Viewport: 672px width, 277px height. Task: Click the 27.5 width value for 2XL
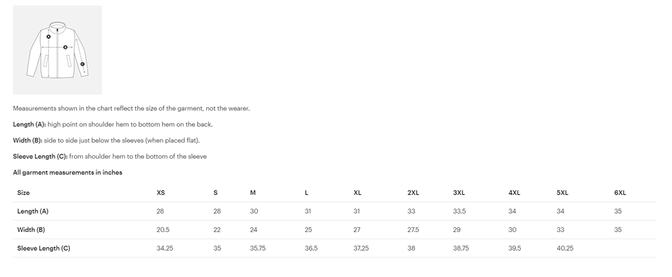[413, 229]
